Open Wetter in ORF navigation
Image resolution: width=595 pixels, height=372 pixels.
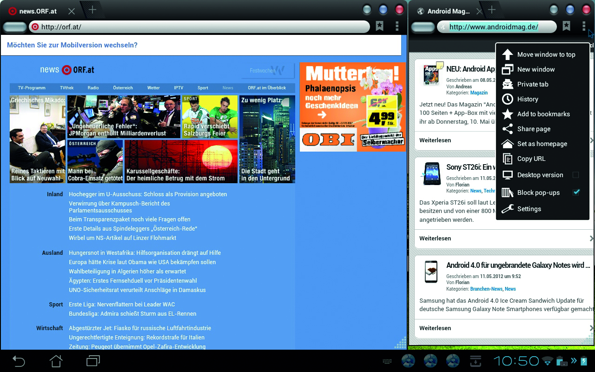153,88
